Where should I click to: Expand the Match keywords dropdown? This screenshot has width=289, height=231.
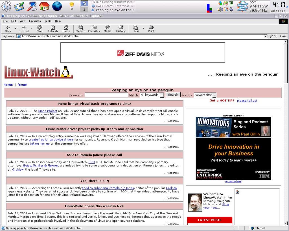pyautogui.click(x=162, y=95)
